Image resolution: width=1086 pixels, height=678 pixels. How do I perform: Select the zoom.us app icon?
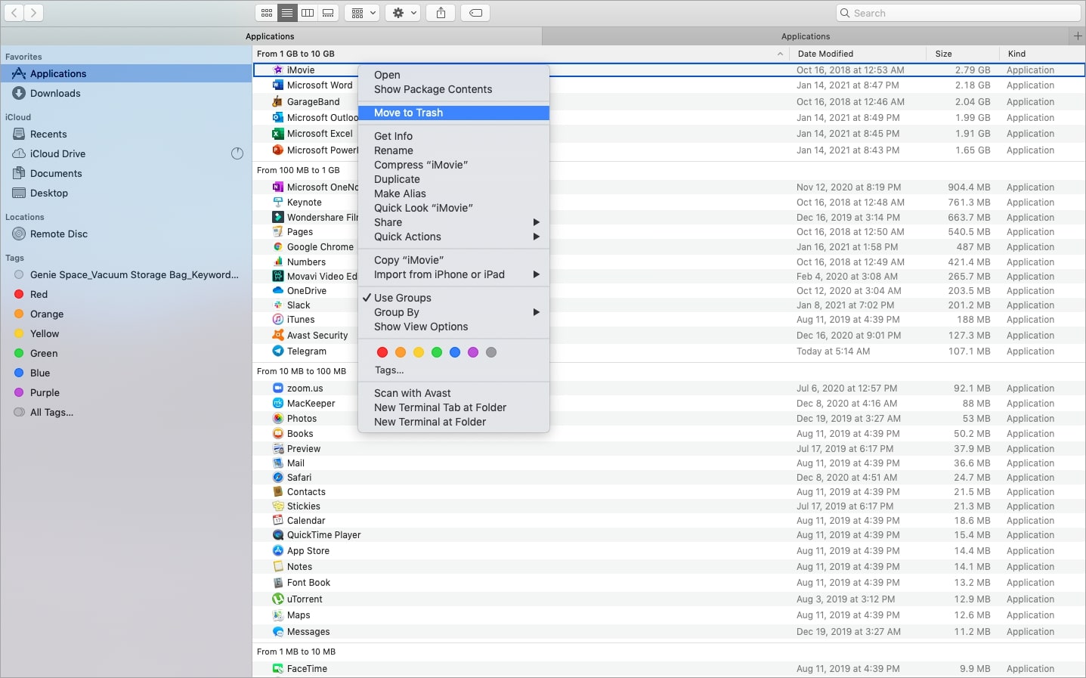click(278, 388)
